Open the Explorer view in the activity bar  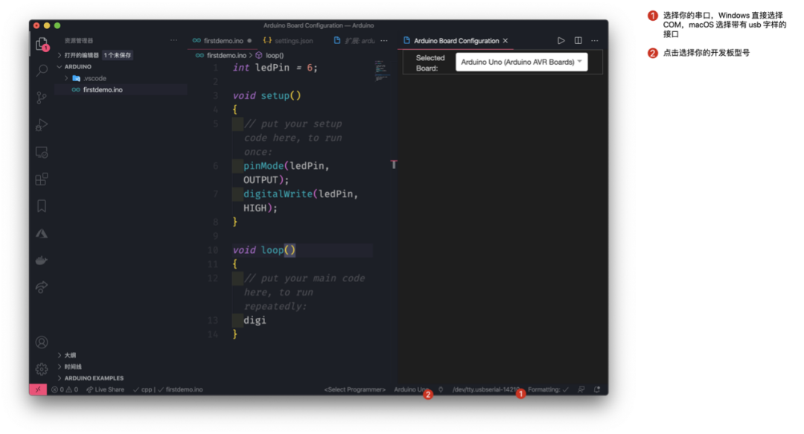tap(42, 44)
